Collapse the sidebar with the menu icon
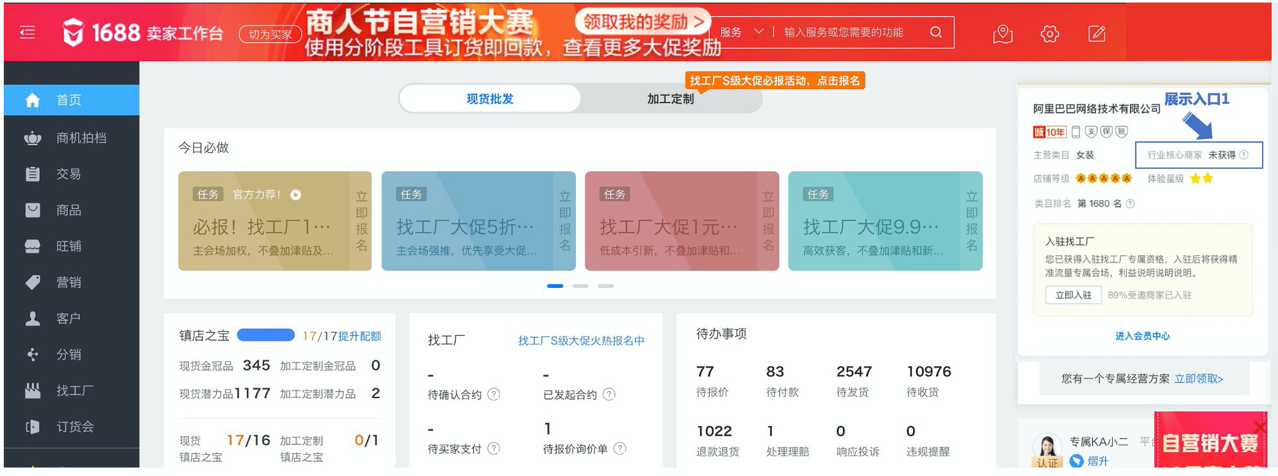This screenshot has width=1278, height=476. [x=27, y=32]
